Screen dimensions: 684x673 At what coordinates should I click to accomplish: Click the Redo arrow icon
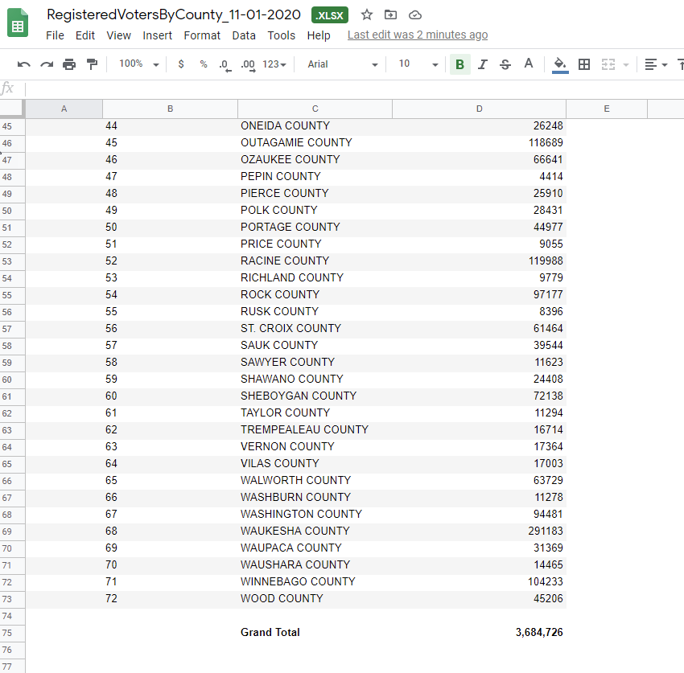[46, 64]
